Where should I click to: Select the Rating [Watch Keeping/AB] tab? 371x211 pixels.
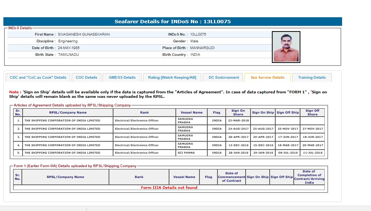click(172, 78)
